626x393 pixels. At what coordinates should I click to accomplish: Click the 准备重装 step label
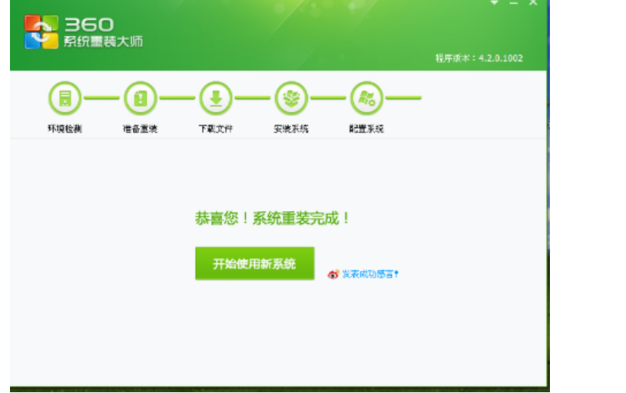(140, 129)
